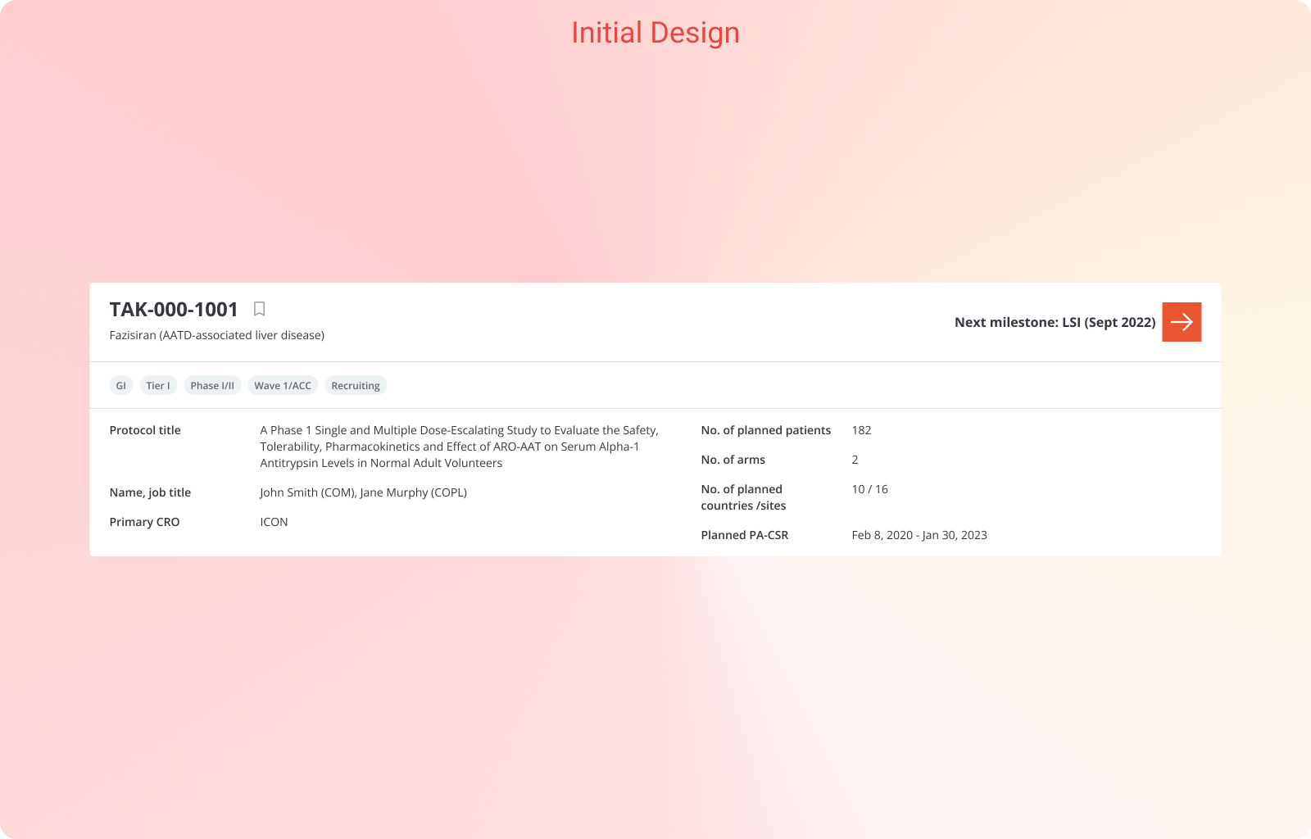Select the GI tag chip

coord(121,386)
